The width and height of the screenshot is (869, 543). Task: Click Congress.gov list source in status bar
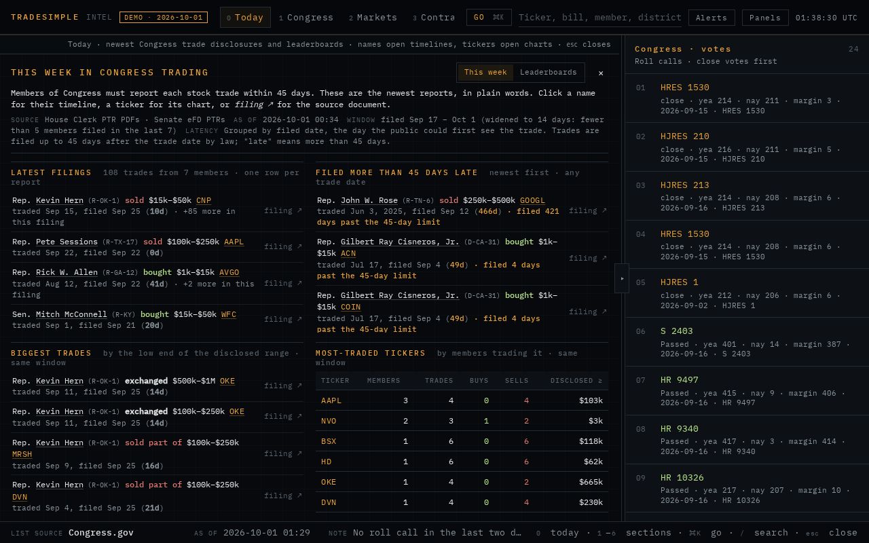[101, 533]
